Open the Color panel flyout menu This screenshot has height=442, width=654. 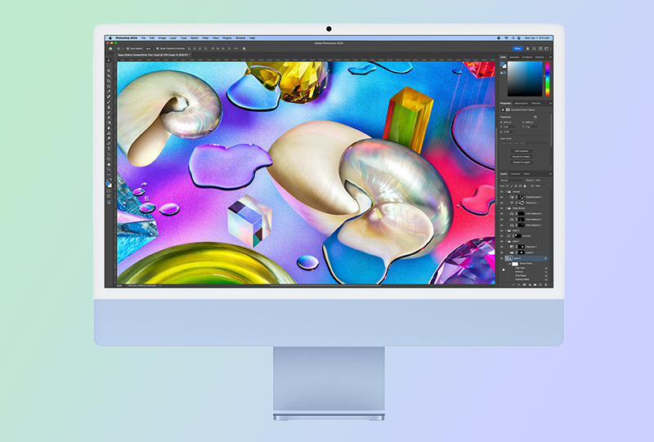tap(550, 57)
